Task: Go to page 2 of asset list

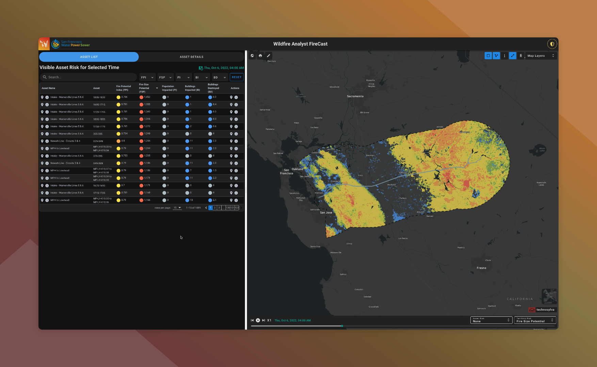Action: [215, 208]
